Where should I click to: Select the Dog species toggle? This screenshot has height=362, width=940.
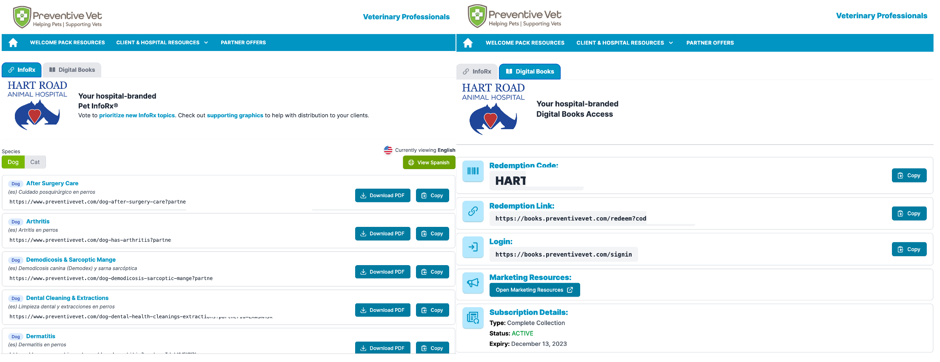tap(13, 162)
